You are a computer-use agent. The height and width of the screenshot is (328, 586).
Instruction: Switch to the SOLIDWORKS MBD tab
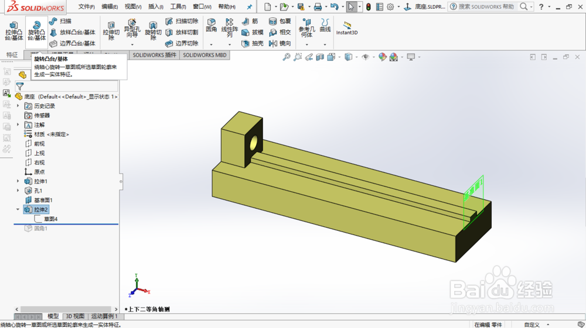205,55
